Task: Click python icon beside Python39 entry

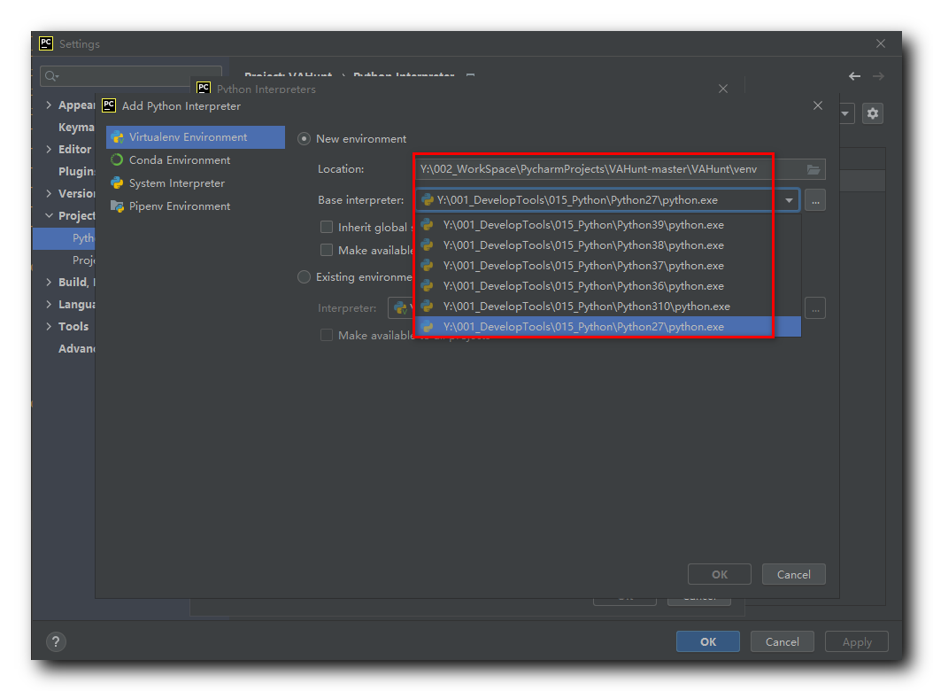Action: click(x=428, y=225)
